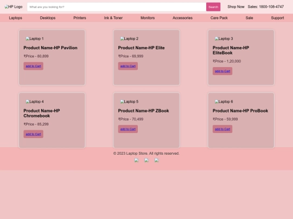Open the Sale menu item
This screenshot has height=219, width=293.
249,18
